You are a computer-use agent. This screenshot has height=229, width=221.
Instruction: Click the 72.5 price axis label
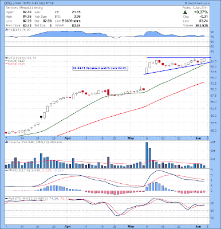[x=214, y=84]
